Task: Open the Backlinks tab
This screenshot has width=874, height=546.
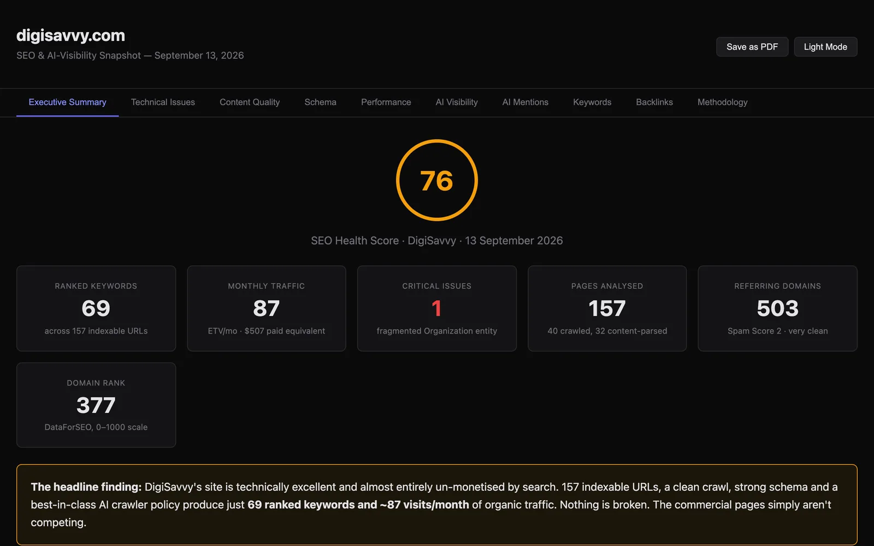Action: click(x=654, y=102)
